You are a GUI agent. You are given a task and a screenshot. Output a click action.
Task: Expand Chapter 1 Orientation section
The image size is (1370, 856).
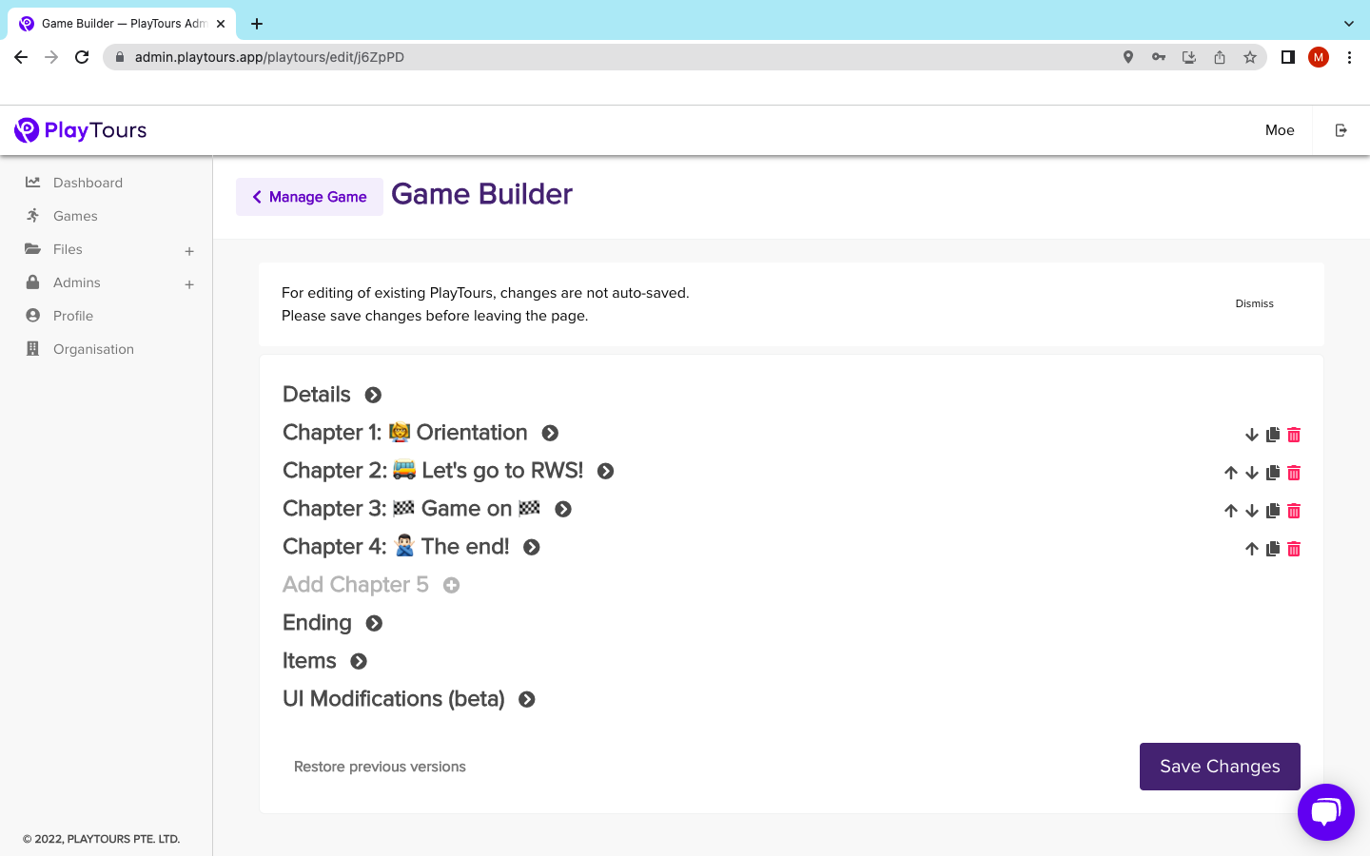[x=550, y=433]
